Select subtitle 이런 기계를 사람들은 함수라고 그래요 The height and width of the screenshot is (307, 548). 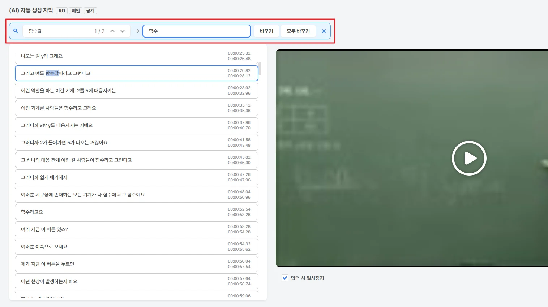click(x=136, y=108)
